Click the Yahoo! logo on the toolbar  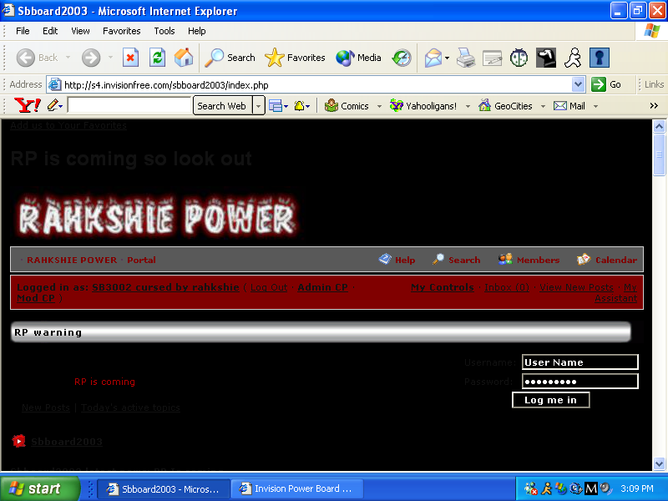(x=28, y=105)
